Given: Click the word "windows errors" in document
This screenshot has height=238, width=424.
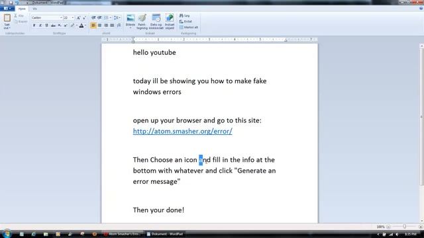Looking at the screenshot, I should pos(157,92).
